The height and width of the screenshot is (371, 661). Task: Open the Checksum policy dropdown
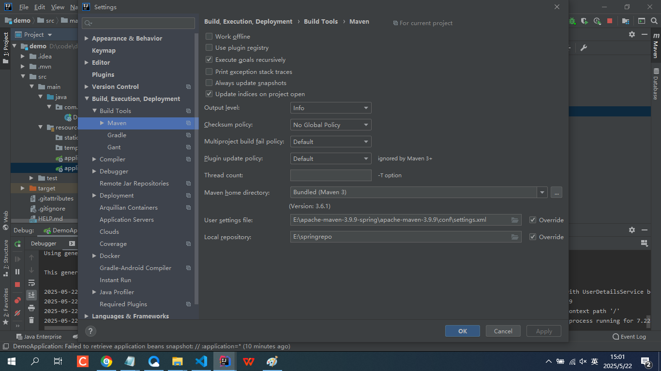[331, 125]
